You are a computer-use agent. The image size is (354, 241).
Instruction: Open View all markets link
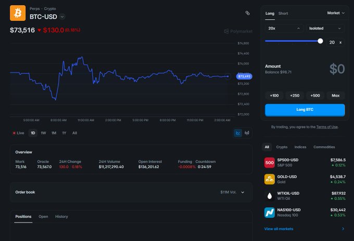pyautogui.click(x=279, y=229)
